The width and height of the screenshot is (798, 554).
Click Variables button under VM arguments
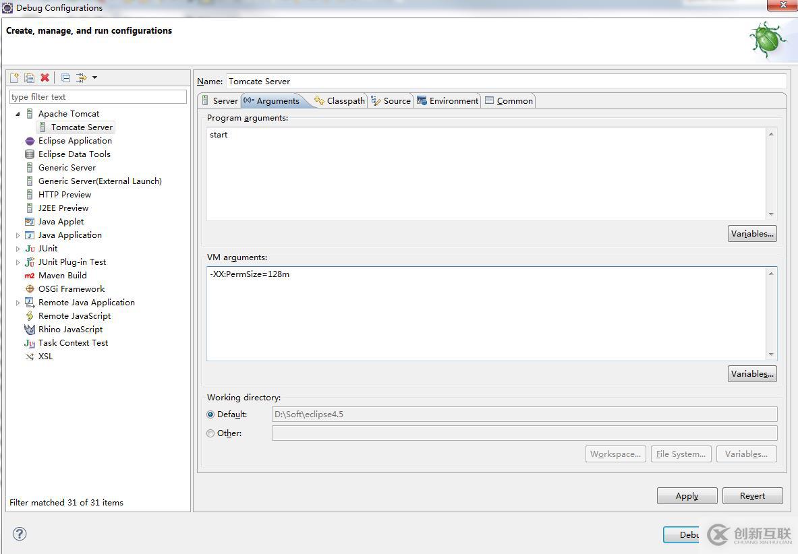(752, 374)
